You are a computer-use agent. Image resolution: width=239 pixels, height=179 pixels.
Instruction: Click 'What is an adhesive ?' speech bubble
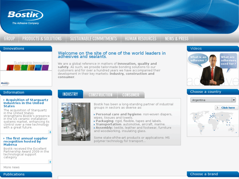[x=198, y=59]
